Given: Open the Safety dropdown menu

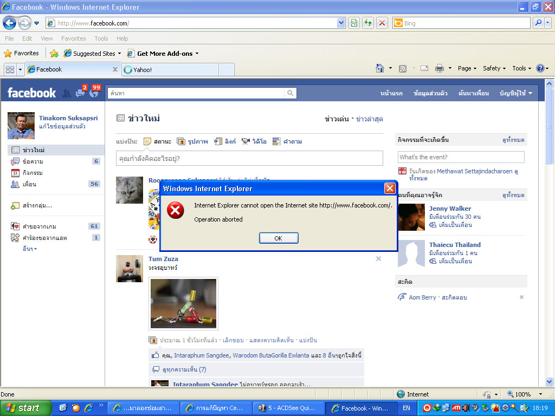Looking at the screenshot, I should point(494,68).
